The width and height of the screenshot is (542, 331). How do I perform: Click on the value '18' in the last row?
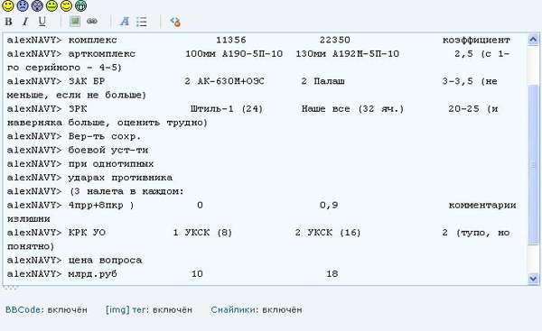point(332,274)
